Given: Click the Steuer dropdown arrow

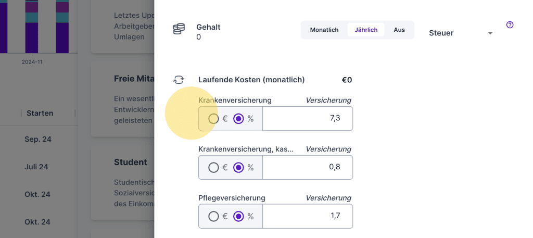Looking at the screenshot, I should (490, 33).
